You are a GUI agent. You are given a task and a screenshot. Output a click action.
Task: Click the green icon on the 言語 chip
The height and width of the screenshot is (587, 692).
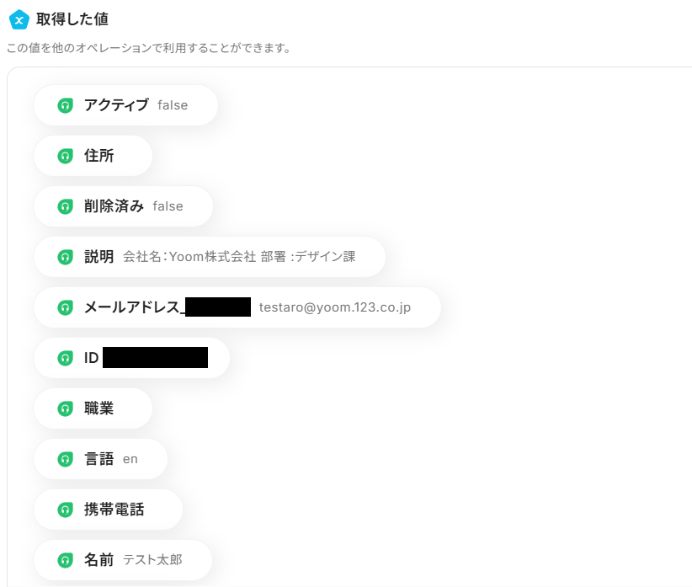[x=66, y=459]
